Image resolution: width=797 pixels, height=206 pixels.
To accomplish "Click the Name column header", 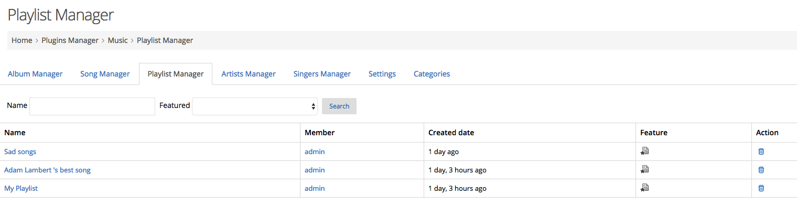I will pyautogui.click(x=15, y=133).
